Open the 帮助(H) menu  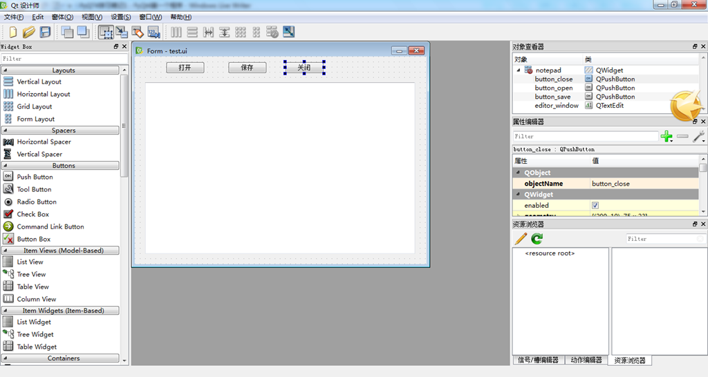180,17
